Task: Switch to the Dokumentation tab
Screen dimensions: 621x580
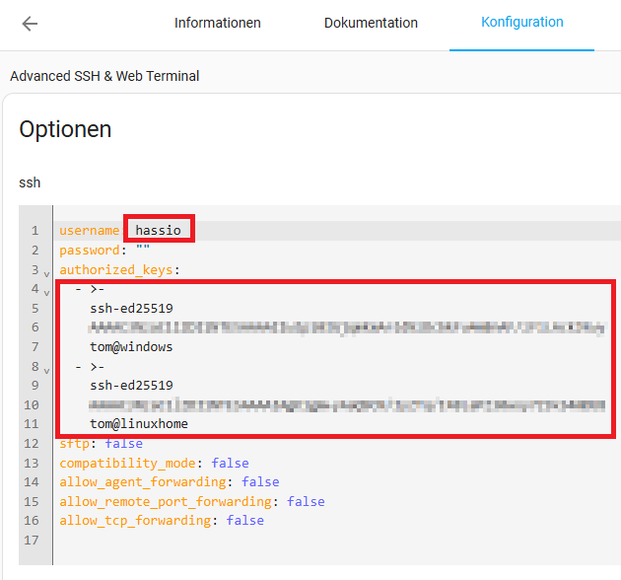Action: point(371,23)
